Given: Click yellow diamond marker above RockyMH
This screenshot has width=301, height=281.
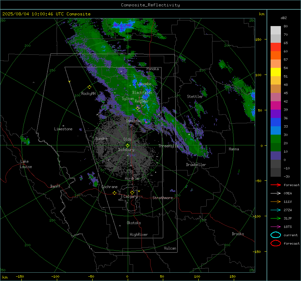Looking at the screenshot, I should (89, 87).
